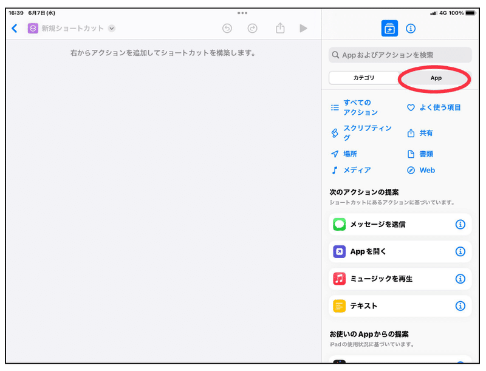This screenshot has width=486, height=371.
Task: Open the share sheet icon in the toolbar
Action: click(x=280, y=28)
